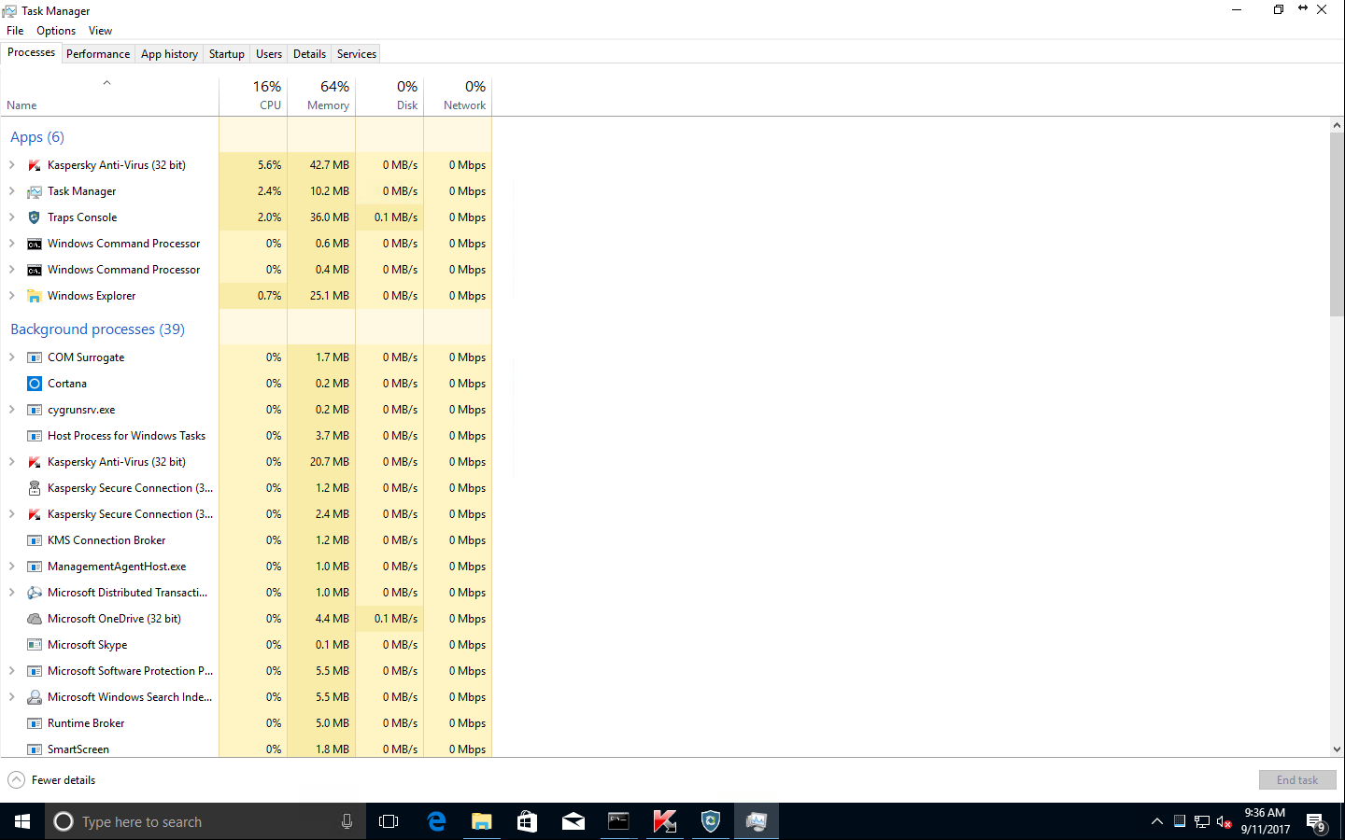The width and height of the screenshot is (1345, 840).
Task: Expand the COM Surrogate row
Action: tap(11, 357)
